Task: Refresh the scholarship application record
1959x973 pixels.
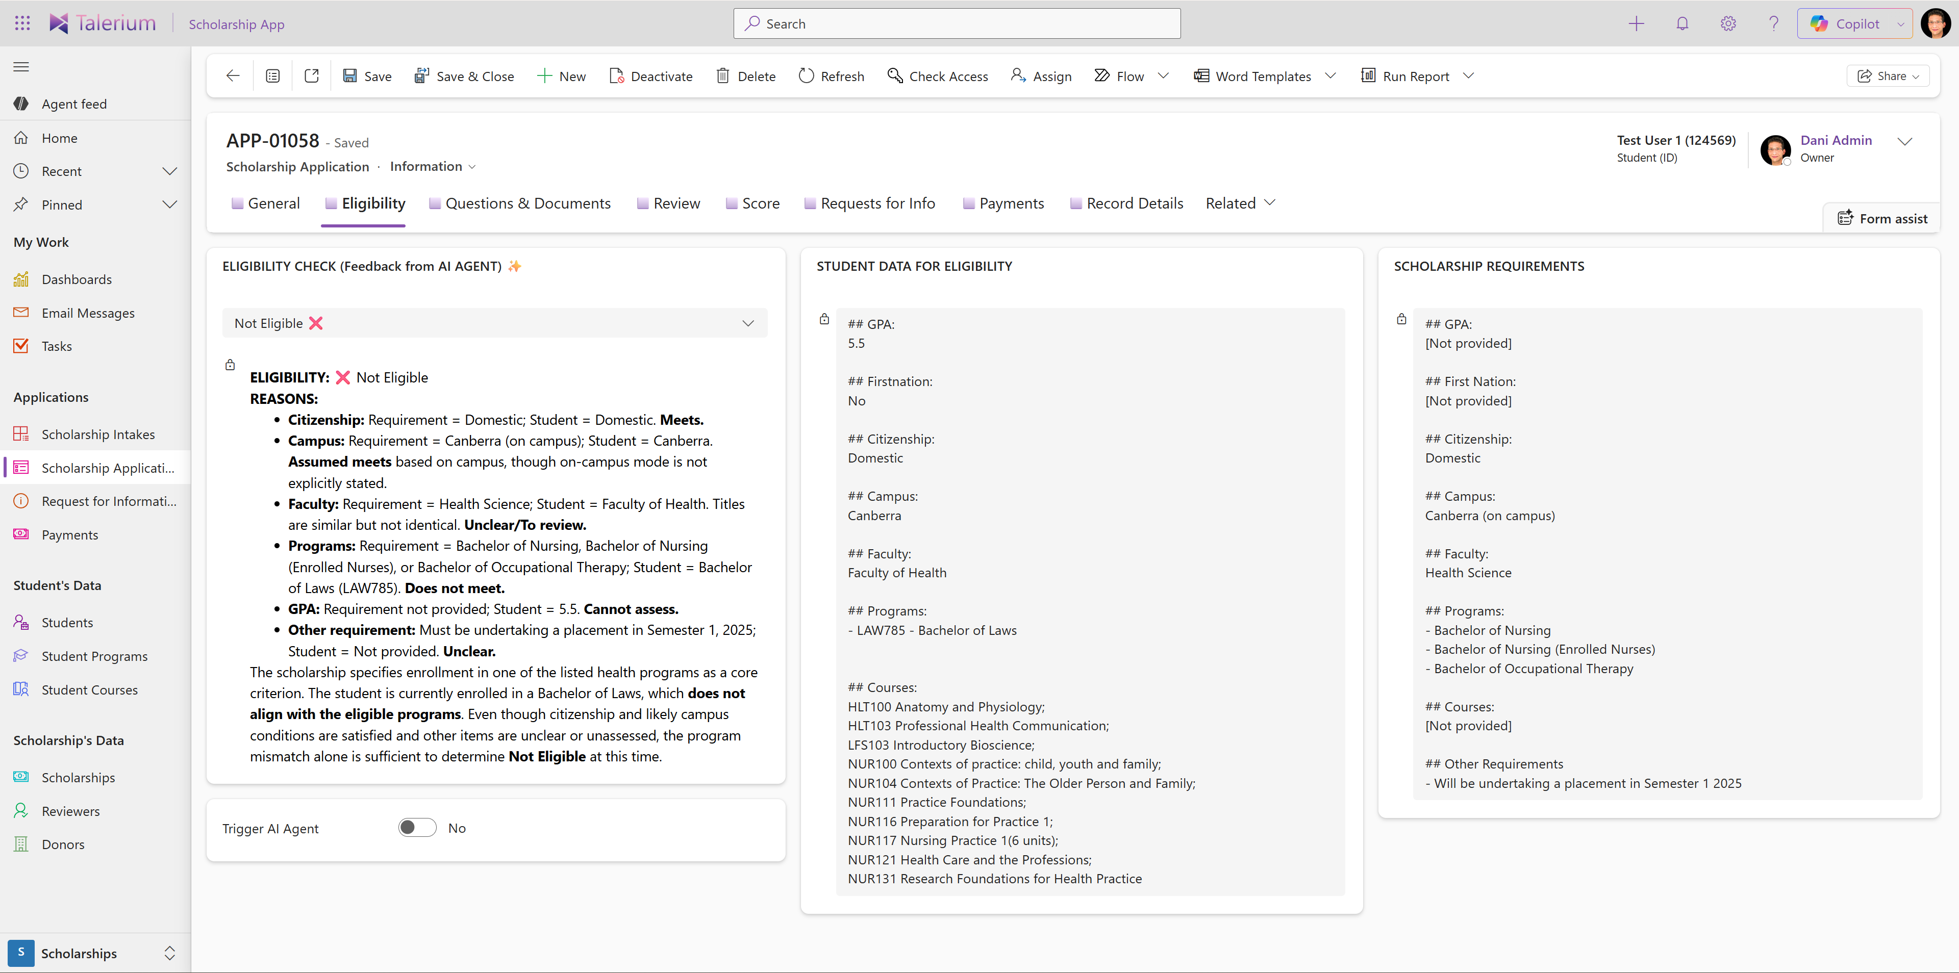Action: tap(831, 75)
